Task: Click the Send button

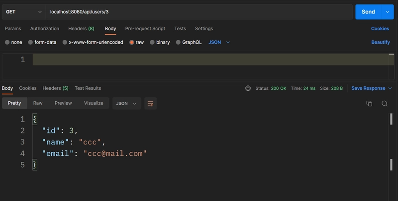Action: point(368,12)
